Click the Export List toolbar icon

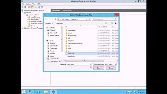point(35,7)
